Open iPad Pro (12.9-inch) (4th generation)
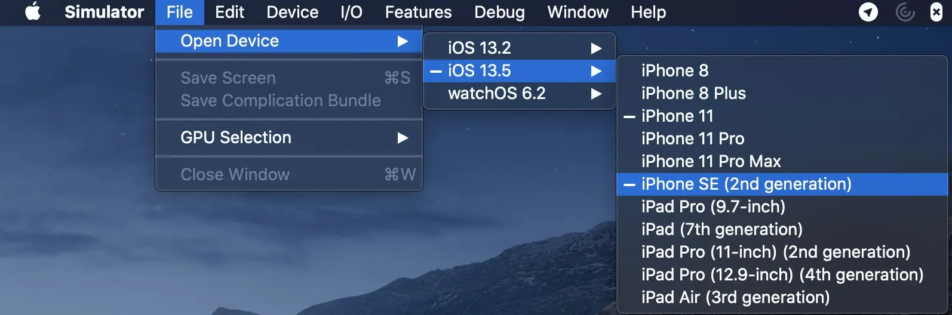This screenshot has width=952, height=315. 782,274
